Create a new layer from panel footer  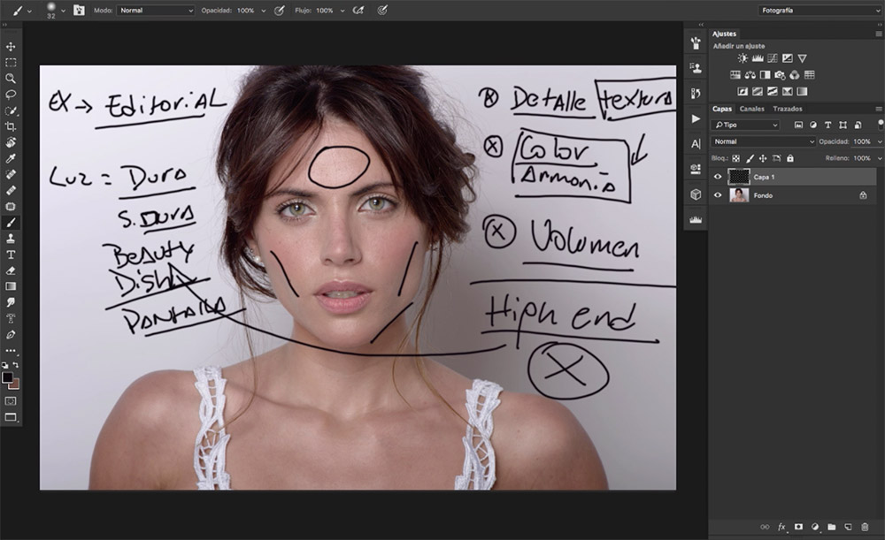(847, 527)
